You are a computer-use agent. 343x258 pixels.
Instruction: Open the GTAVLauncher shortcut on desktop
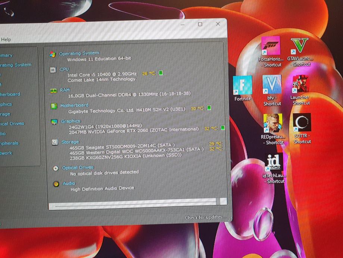tap(300, 52)
